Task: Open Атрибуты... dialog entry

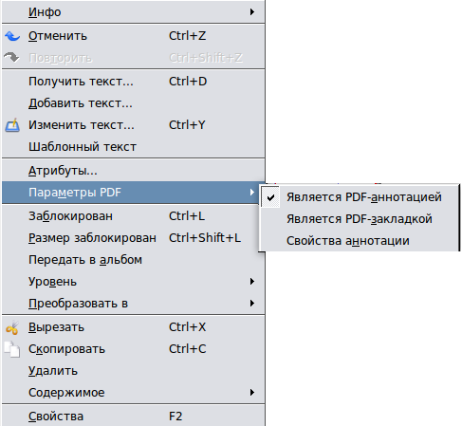Action: pos(133,171)
